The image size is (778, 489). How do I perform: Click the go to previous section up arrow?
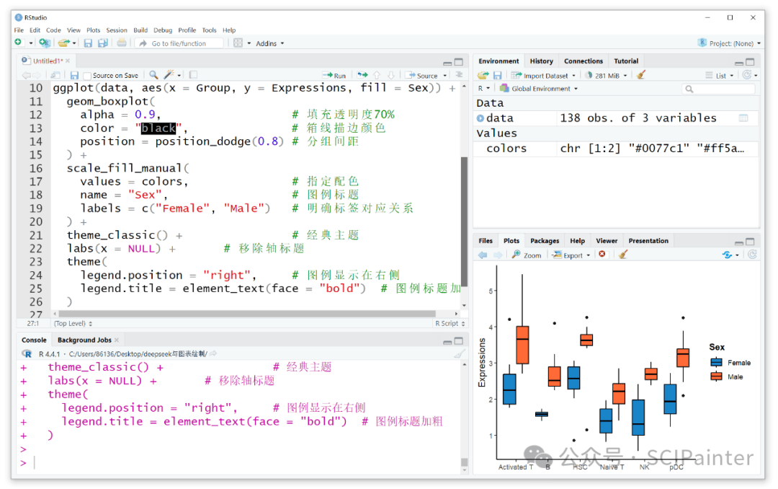[377, 75]
